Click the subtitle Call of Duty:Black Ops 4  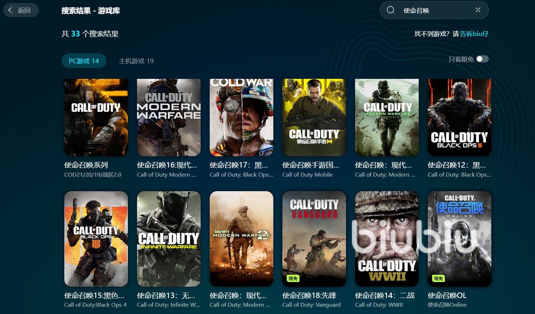[x=95, y=305]
